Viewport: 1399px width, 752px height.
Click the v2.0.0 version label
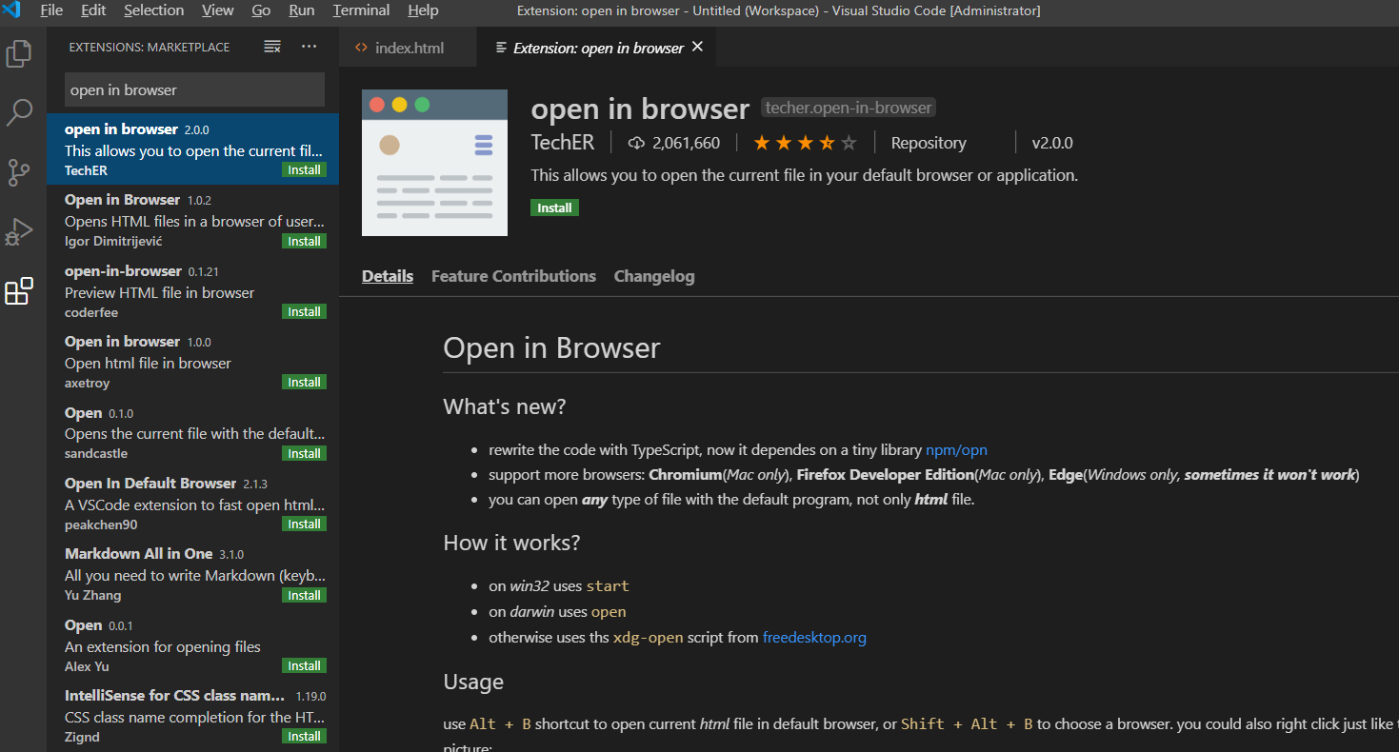coord(1052,143)
